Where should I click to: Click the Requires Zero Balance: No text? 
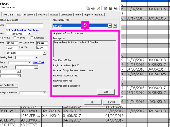[66, 86]
